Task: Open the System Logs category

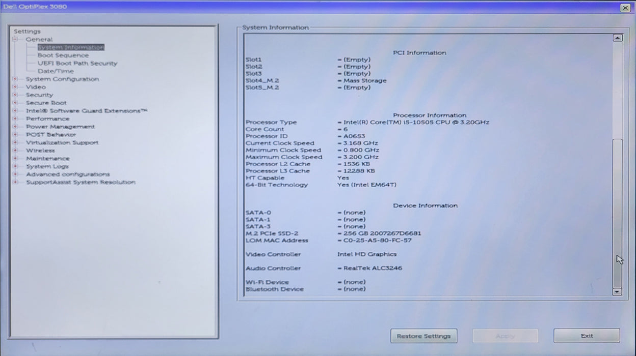Action: pyautogui.click(x=47, y=166)
